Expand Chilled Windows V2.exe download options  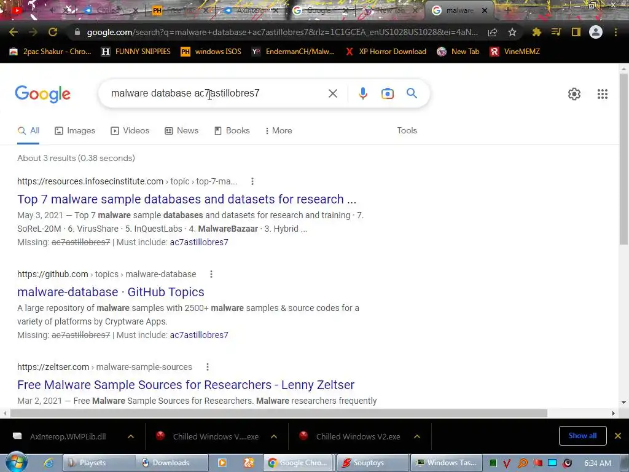tap(417, 436)
